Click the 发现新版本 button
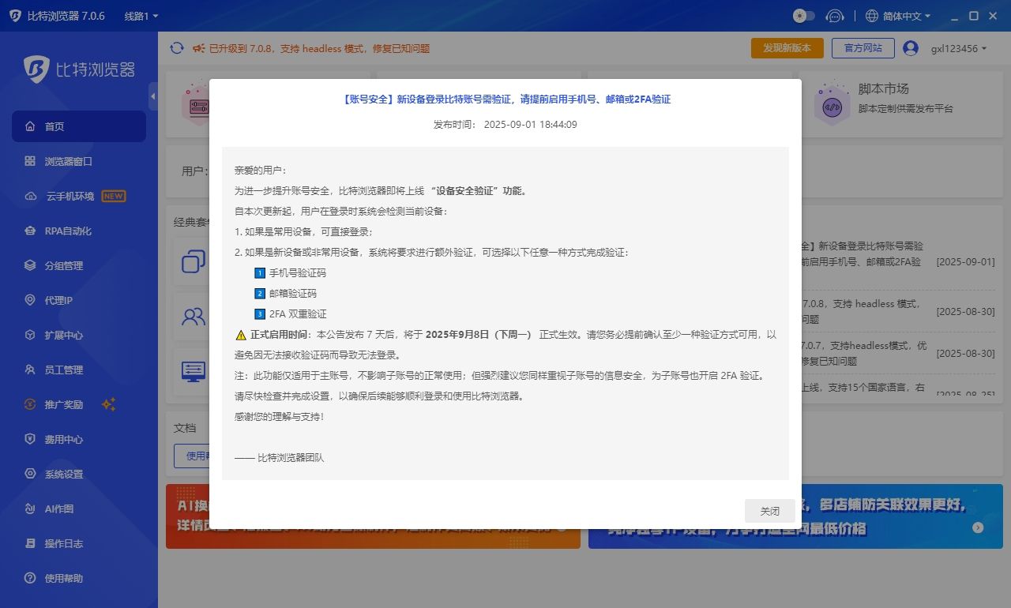This screenshot has height=608, width=1011. [x=787, y=48]
